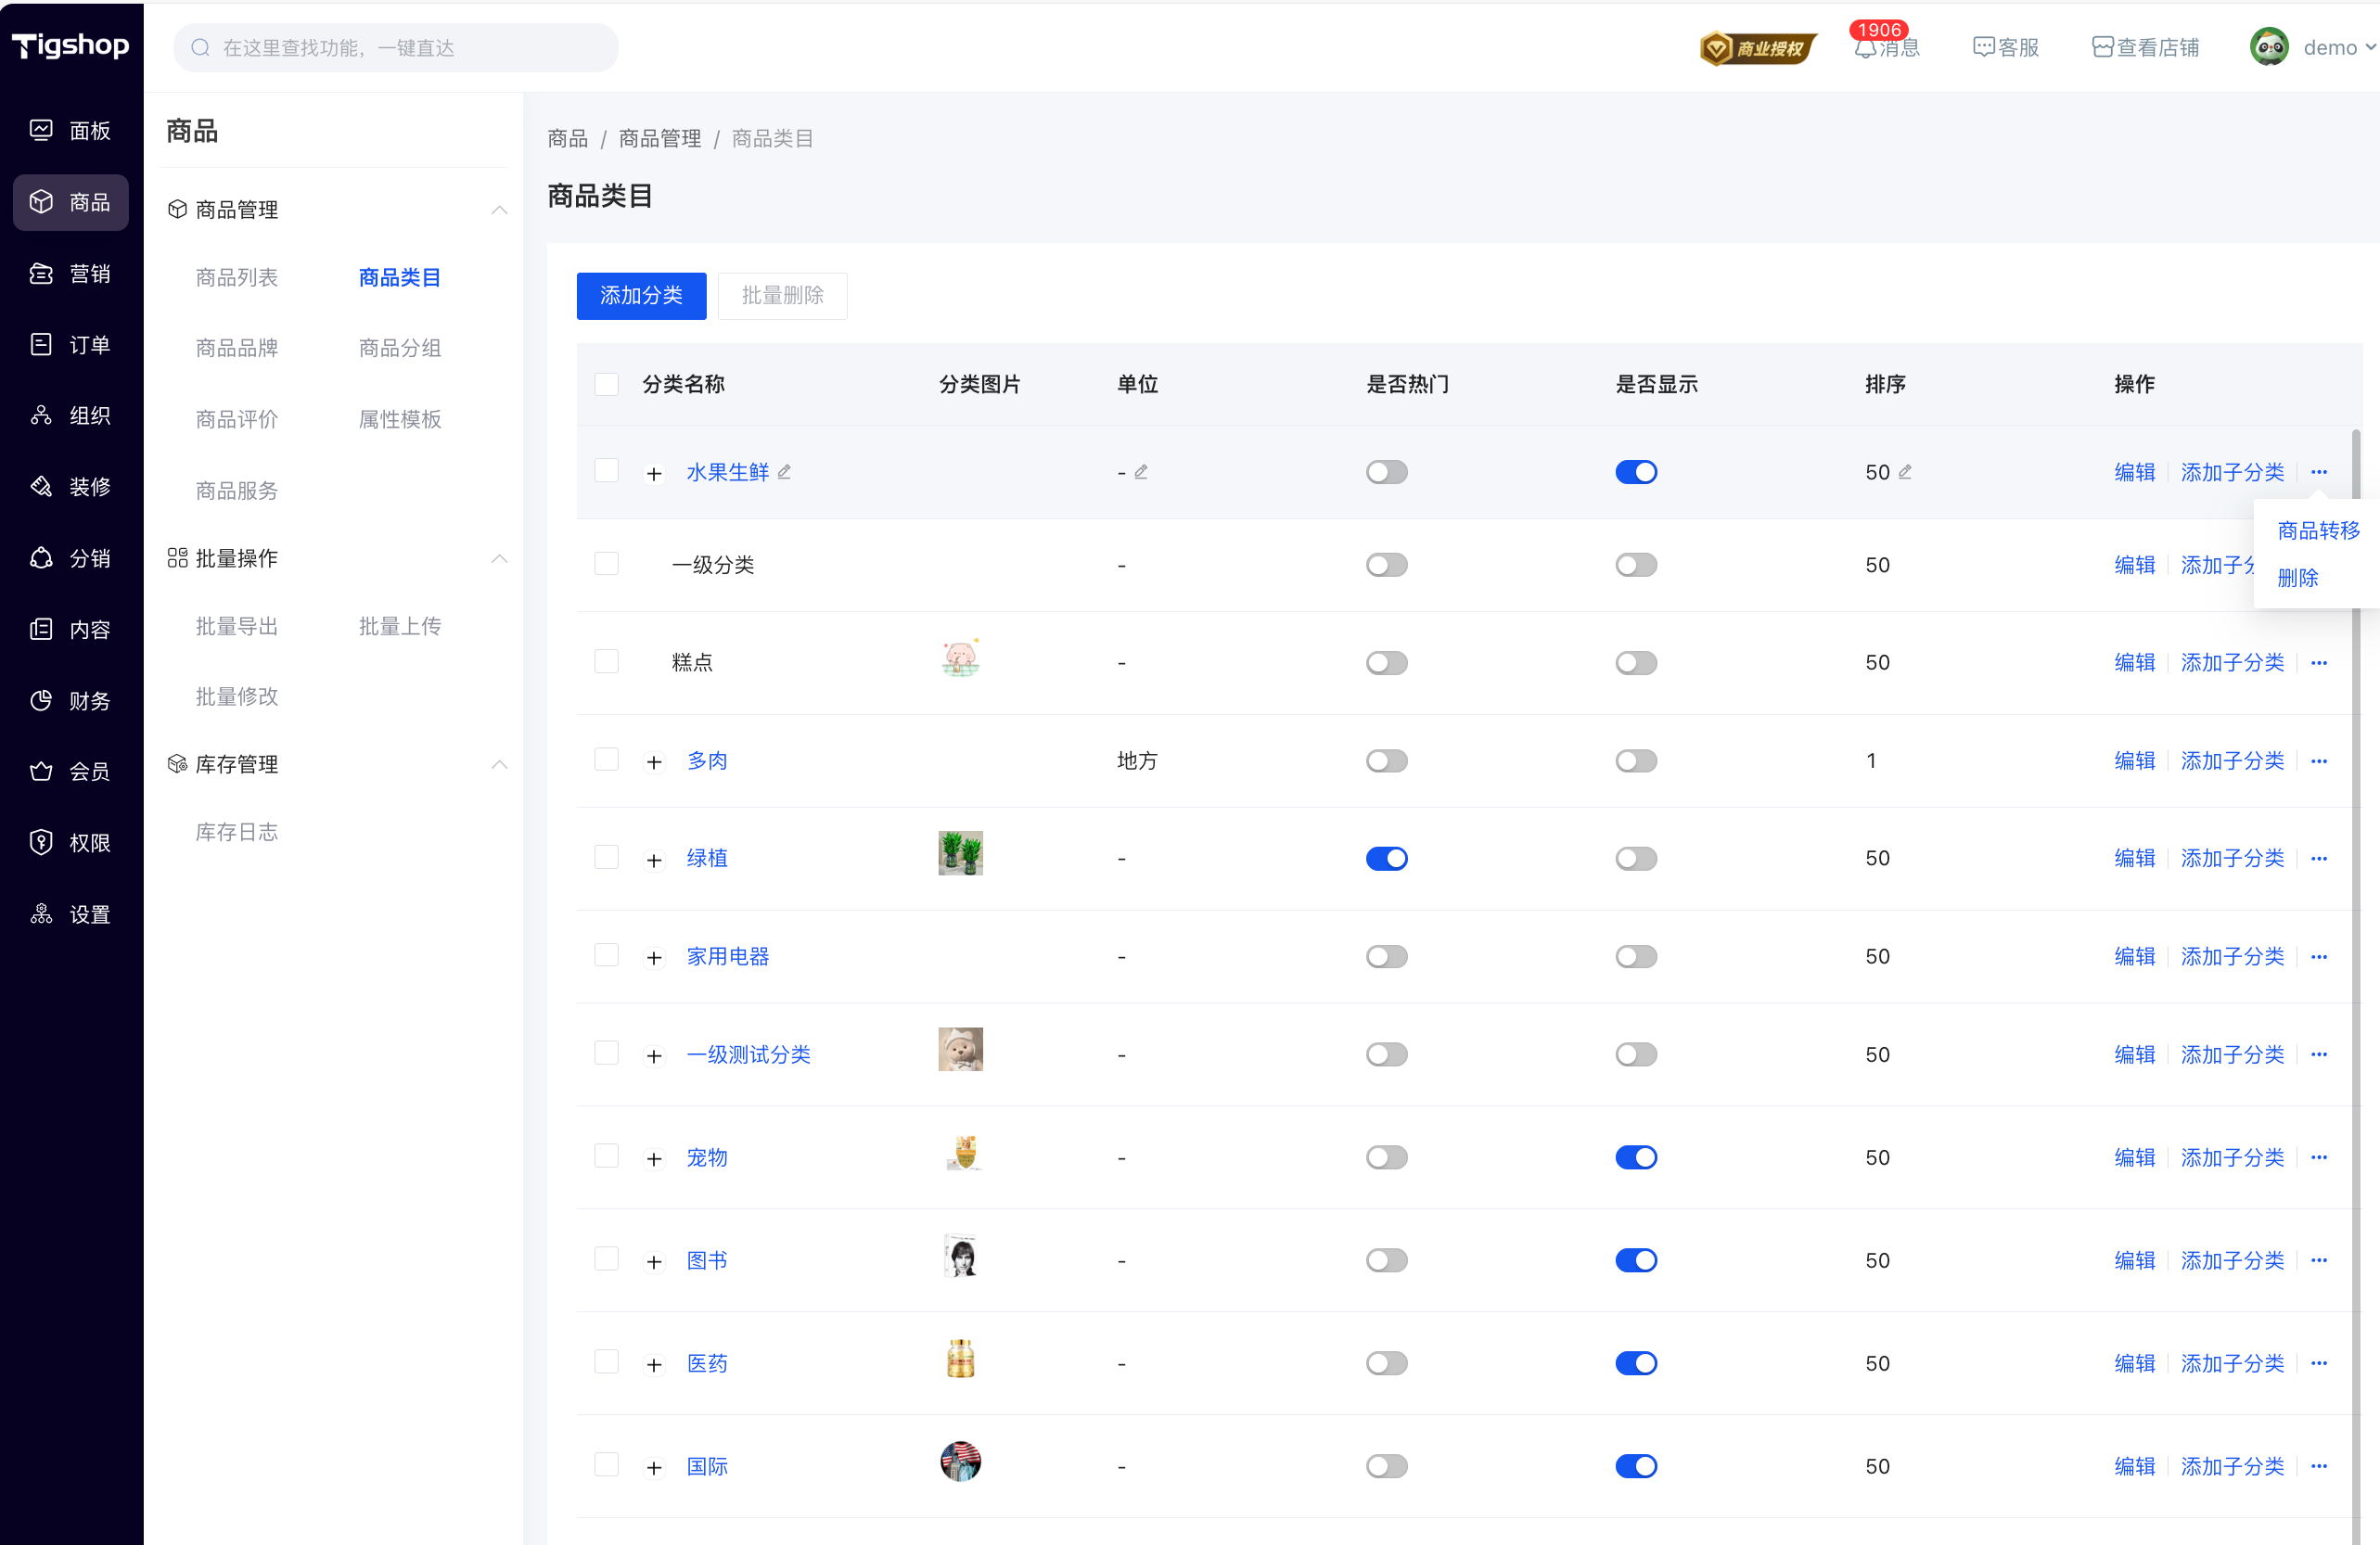Collapse the 批量操作 menu section
This screenshot has width=2380, height=1545.
click(x=499, y=558)
